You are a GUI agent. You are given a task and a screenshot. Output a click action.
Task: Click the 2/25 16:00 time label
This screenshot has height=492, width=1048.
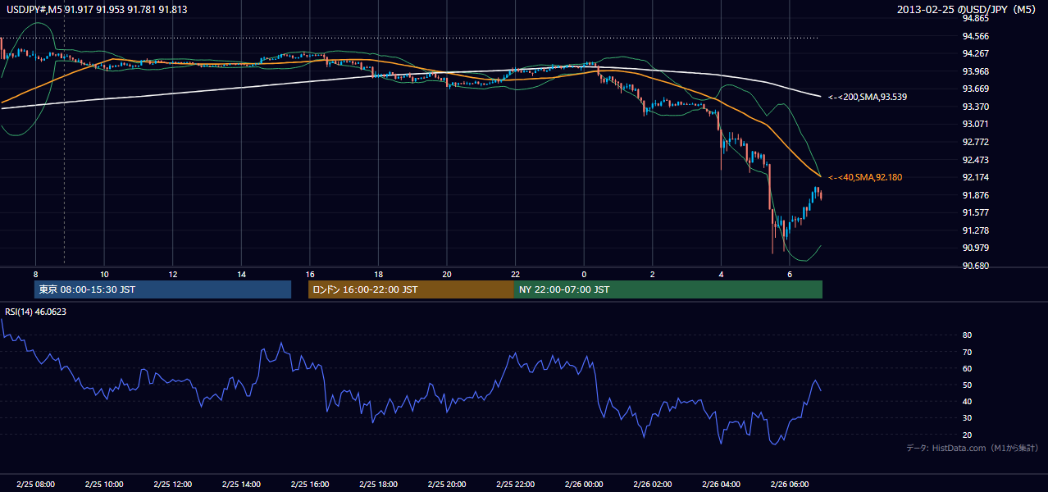pyautogui.click(x=310, y=485)
